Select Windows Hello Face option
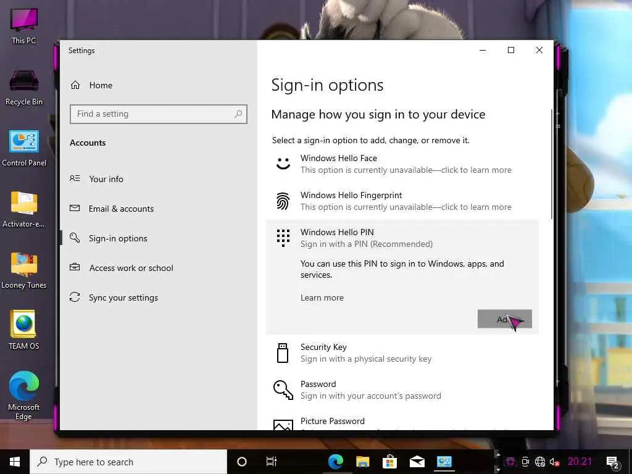Screen dimensions: 632x474 pos(402,164)
